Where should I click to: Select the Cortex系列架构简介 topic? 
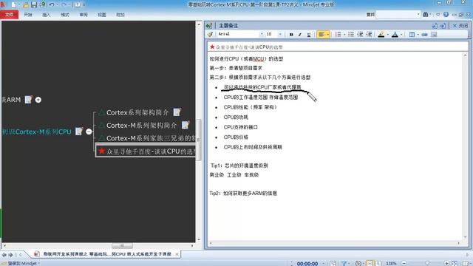137,112
